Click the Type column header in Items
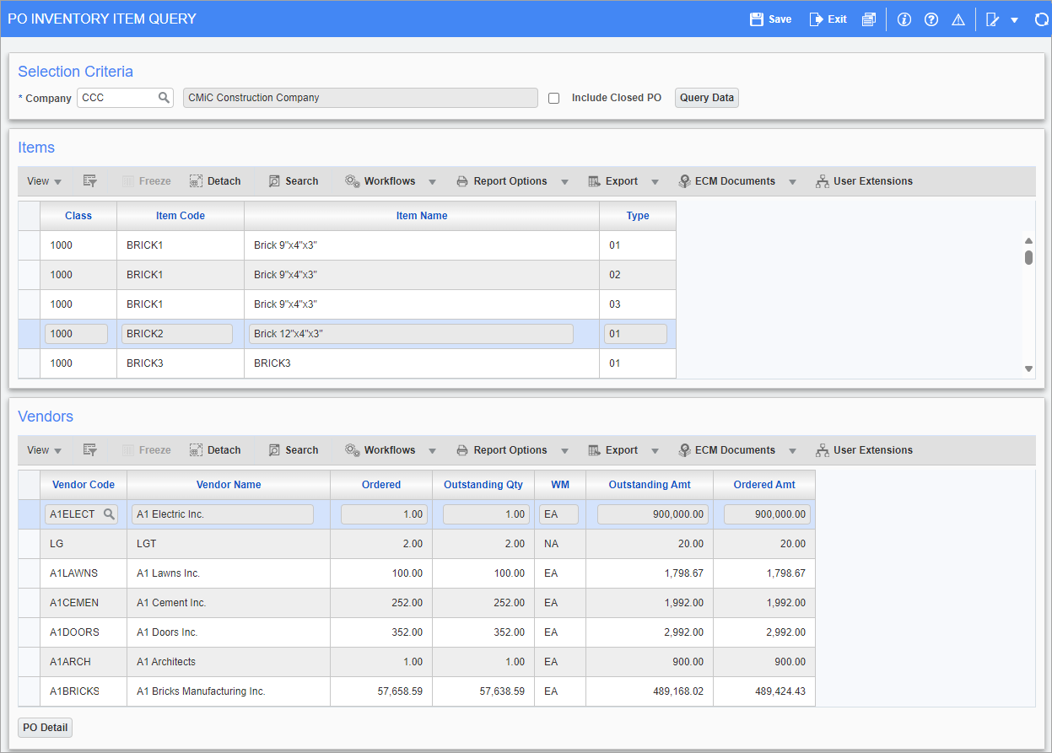Viewport: 1052px width, 753px height. 638,216
